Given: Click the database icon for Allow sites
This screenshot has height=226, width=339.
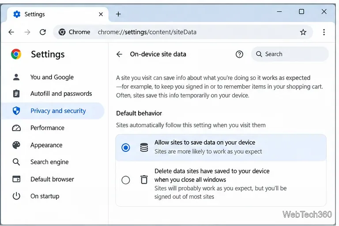Looking at the screenshot, I should click(x=144, y=147).
